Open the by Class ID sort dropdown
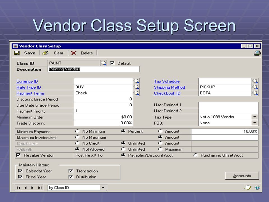 click(103, 188)
